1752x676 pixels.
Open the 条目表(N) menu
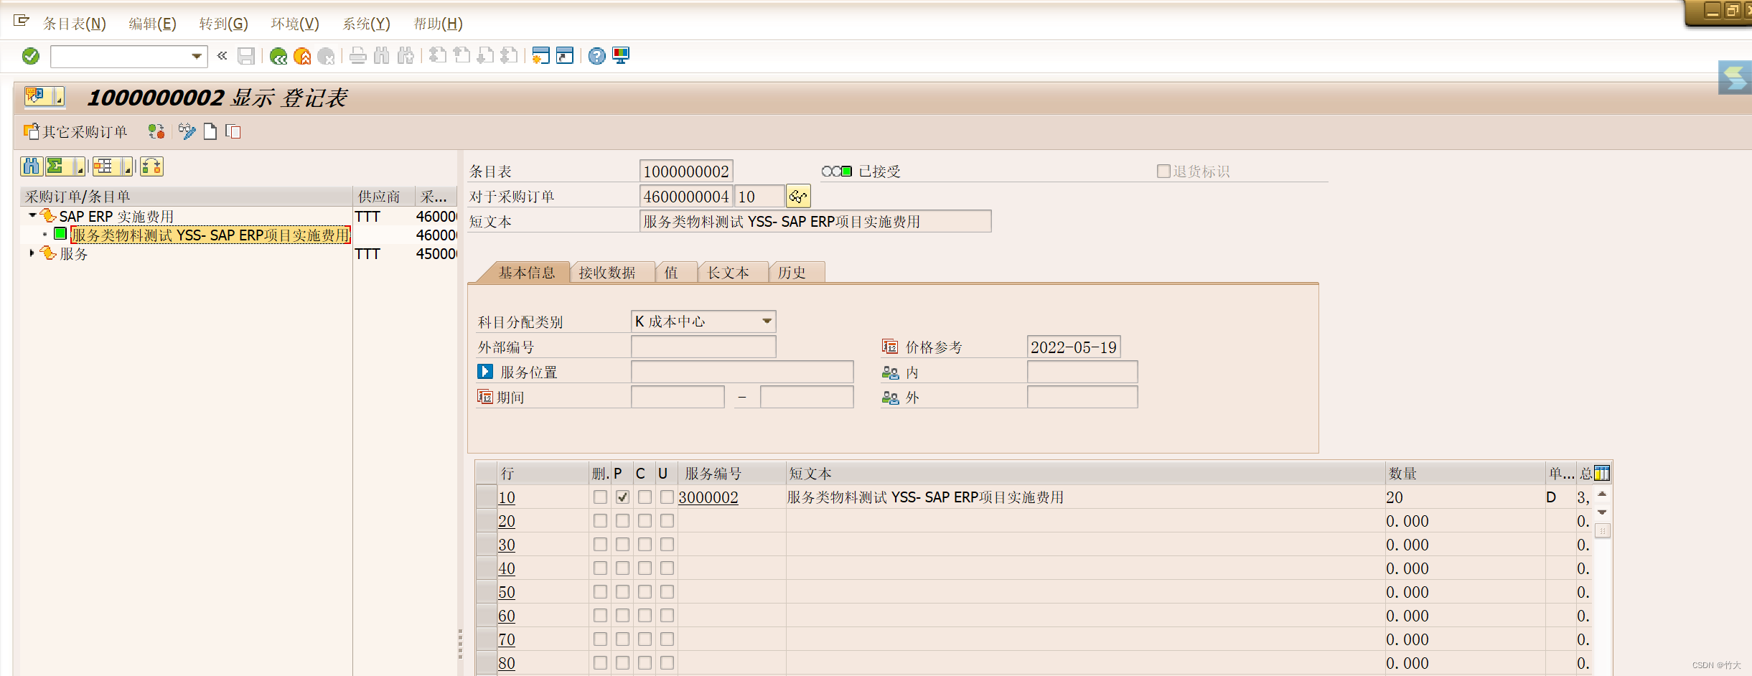(74, 24)
